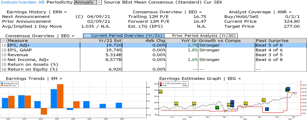Open Consensus Overview EEO link above measures table
Image resolution: width=307 pixels, height=121 pixels.
point(40,36)
